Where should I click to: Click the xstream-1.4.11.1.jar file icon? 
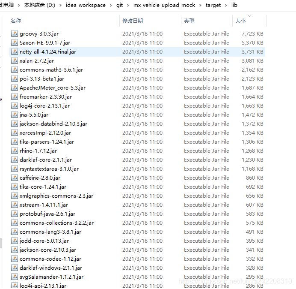[x=15, y=205]
